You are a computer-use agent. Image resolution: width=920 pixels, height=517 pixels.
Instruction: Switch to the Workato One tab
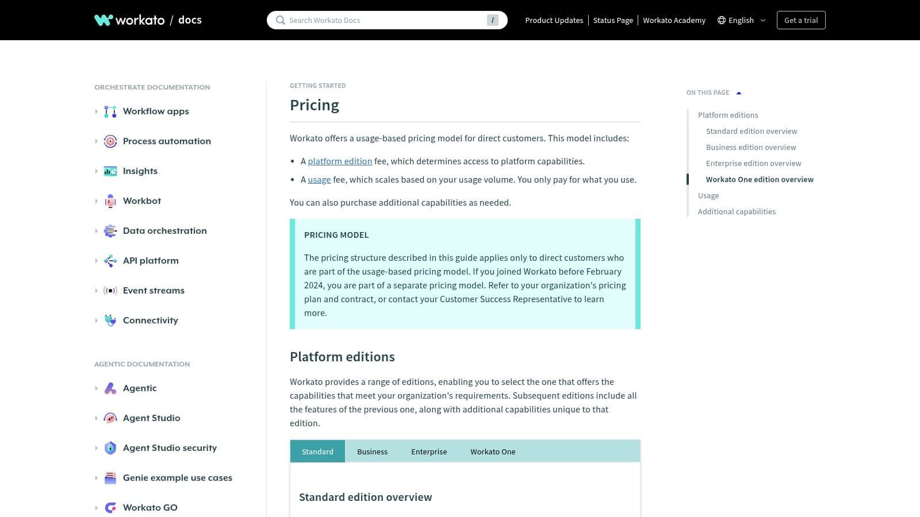tap(493, 452)
